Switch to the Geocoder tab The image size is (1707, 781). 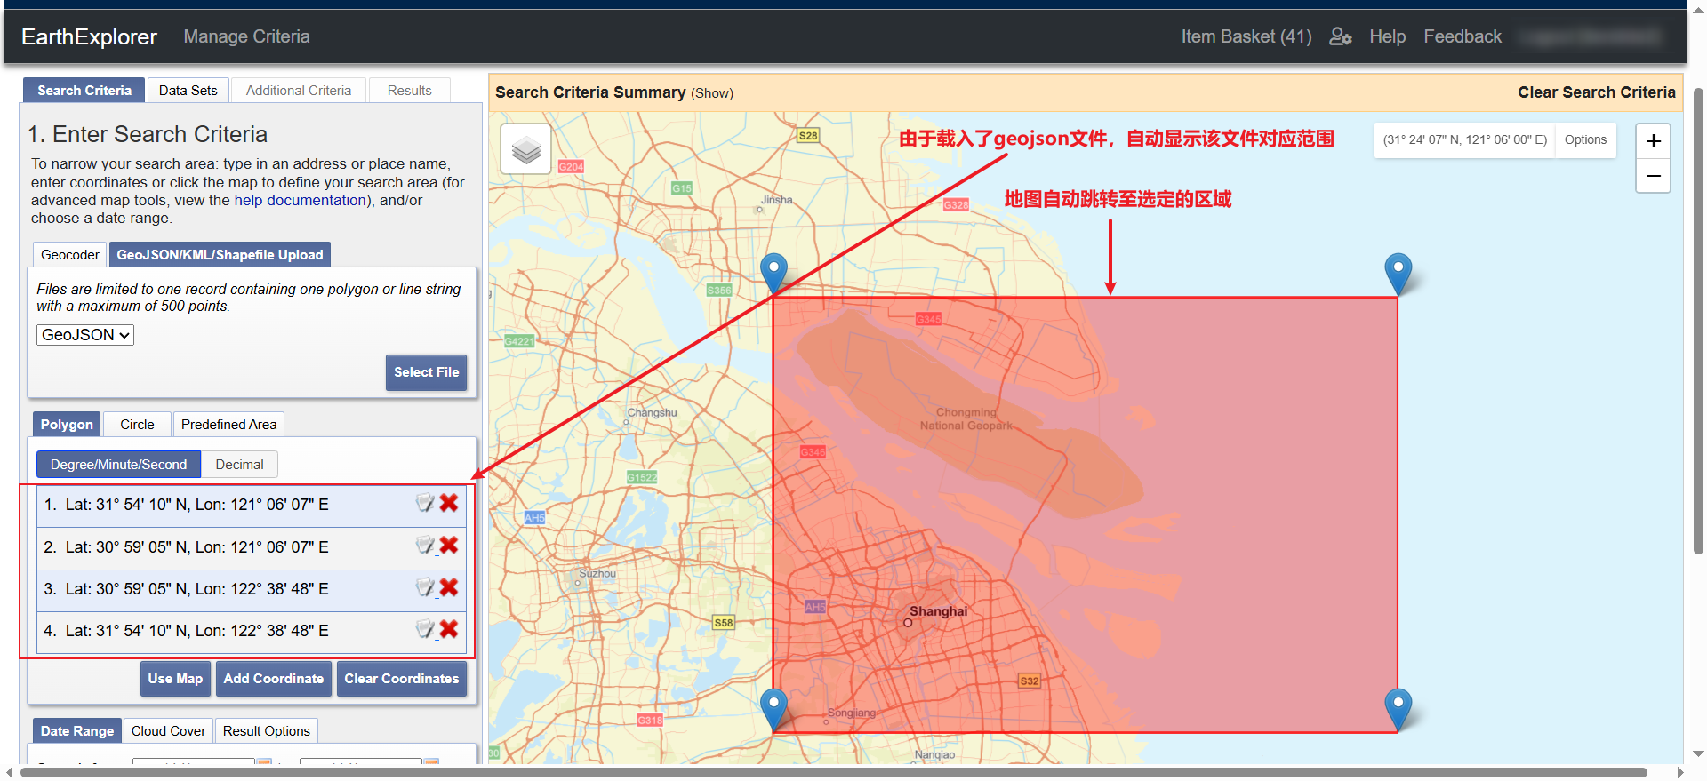pyautogui.click(x=70, y=255)
